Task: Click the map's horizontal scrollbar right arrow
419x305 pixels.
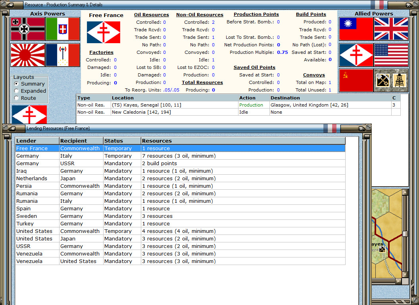Action: click(398, 281)
